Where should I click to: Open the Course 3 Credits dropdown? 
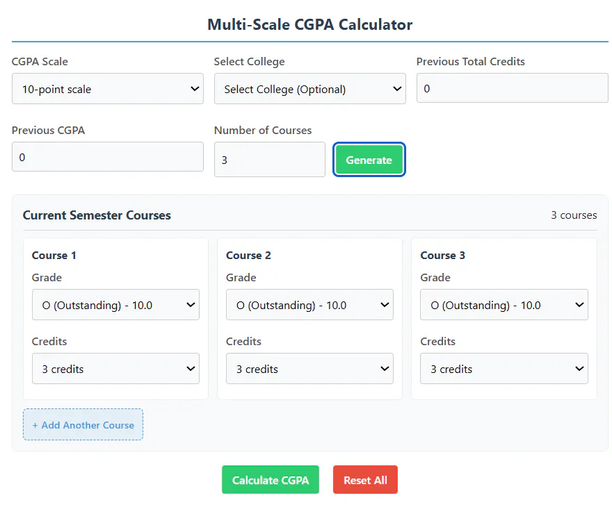504,369
